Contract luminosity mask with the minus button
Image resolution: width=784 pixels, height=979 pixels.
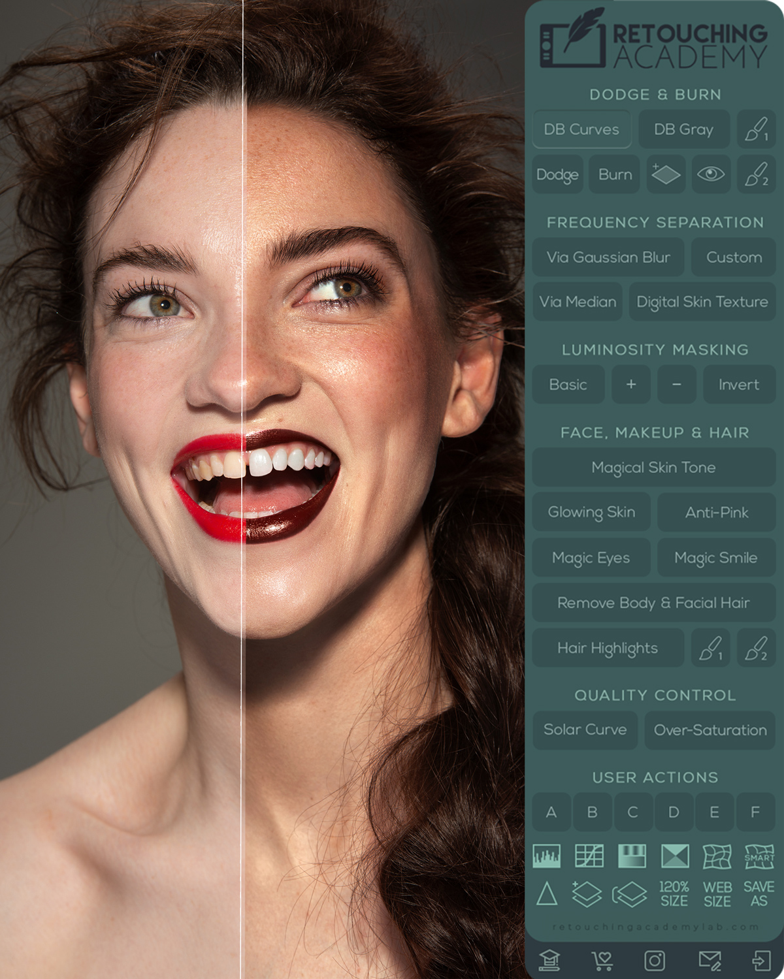[x=676, y=384]
